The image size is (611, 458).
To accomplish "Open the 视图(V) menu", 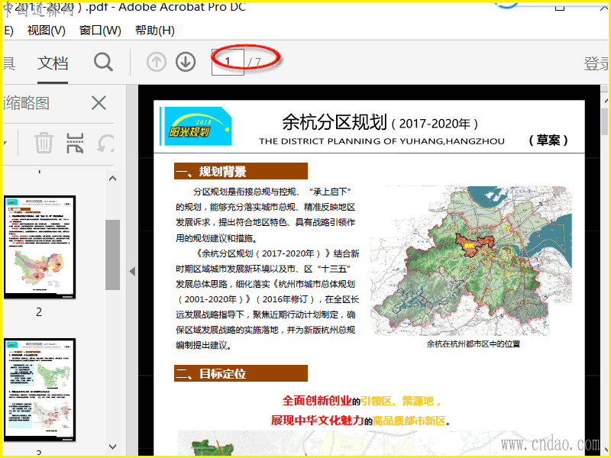I will coord(46,31).
